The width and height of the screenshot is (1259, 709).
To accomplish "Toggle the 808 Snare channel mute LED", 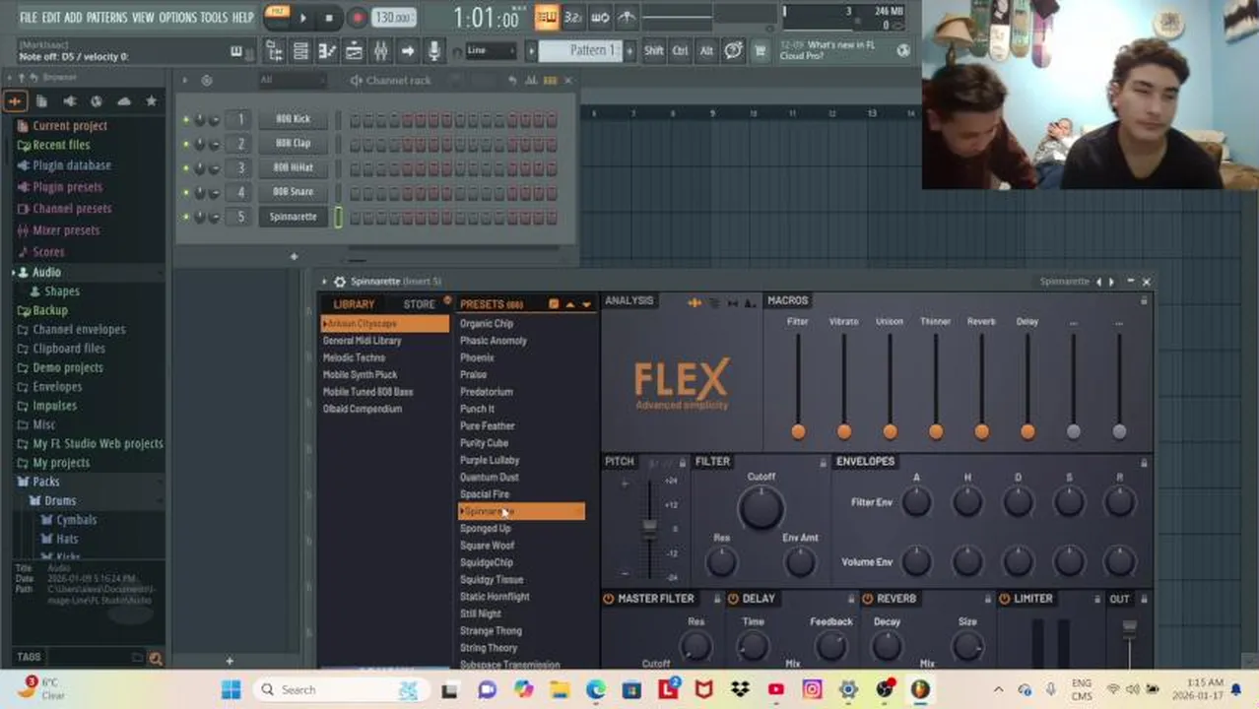I will [185, 192].
